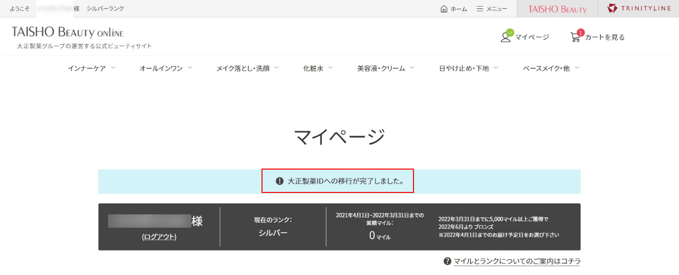Click the シルバー rank value
This screenshot has width=679, height=275.
(272, 233)
